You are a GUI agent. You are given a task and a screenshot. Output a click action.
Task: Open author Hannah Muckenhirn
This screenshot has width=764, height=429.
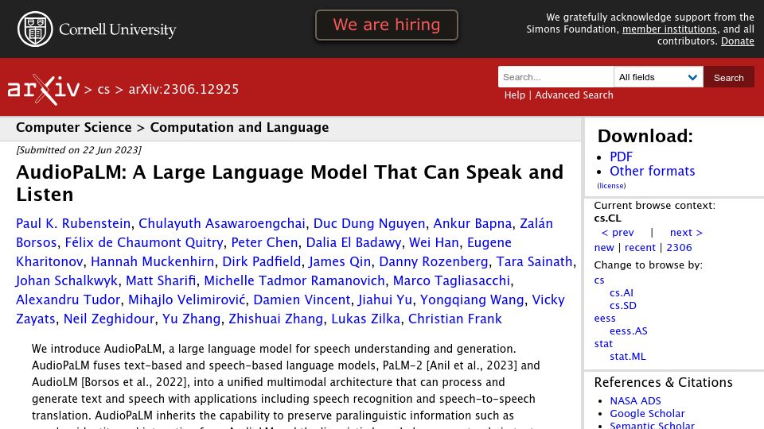152,261
